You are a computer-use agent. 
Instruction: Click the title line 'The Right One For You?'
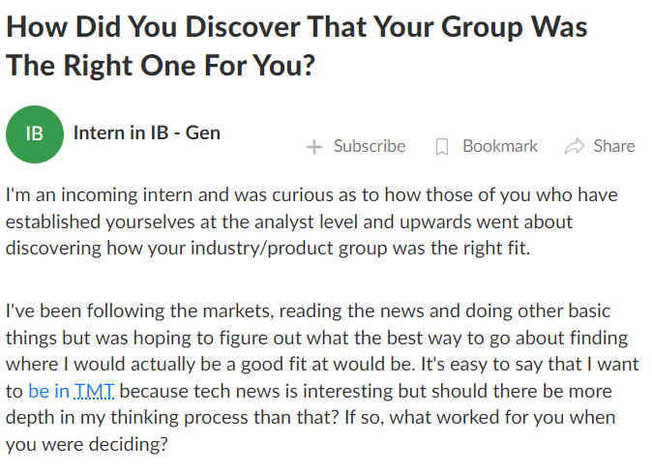161,66
